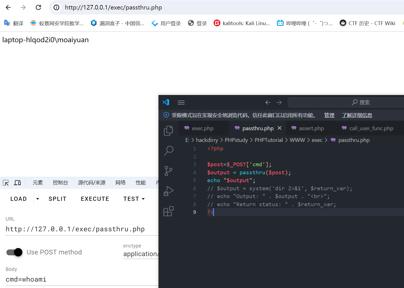Navigate back in VS Code editor history
Image resolution: width=404 pixels, height=288 pixels.
[268, 103]
